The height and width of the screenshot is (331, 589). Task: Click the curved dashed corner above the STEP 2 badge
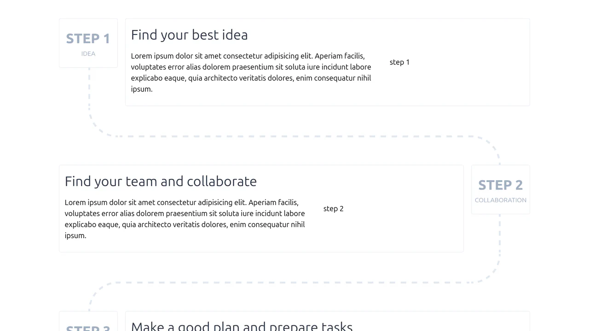[x=491, y=145]
